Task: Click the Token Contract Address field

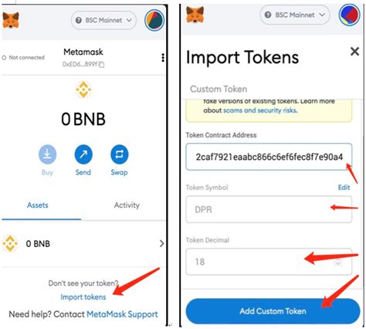Action: (x=269, y=157)
